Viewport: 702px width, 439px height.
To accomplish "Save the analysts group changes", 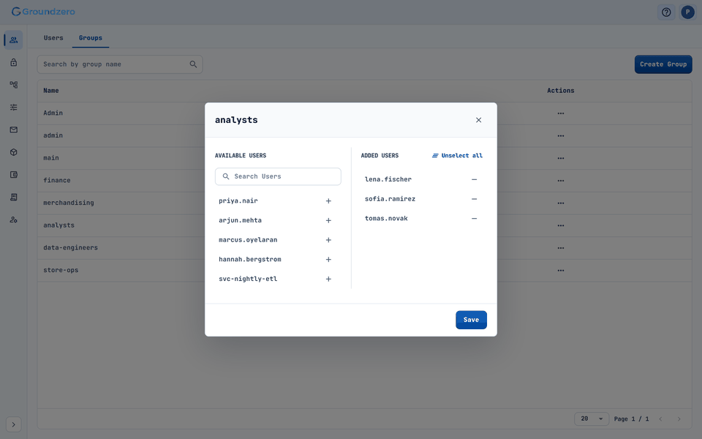I will pos(471,320).
